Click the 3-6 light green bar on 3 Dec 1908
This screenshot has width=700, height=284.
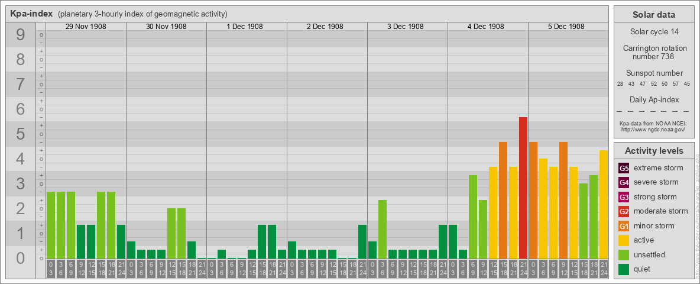(383, 229)
